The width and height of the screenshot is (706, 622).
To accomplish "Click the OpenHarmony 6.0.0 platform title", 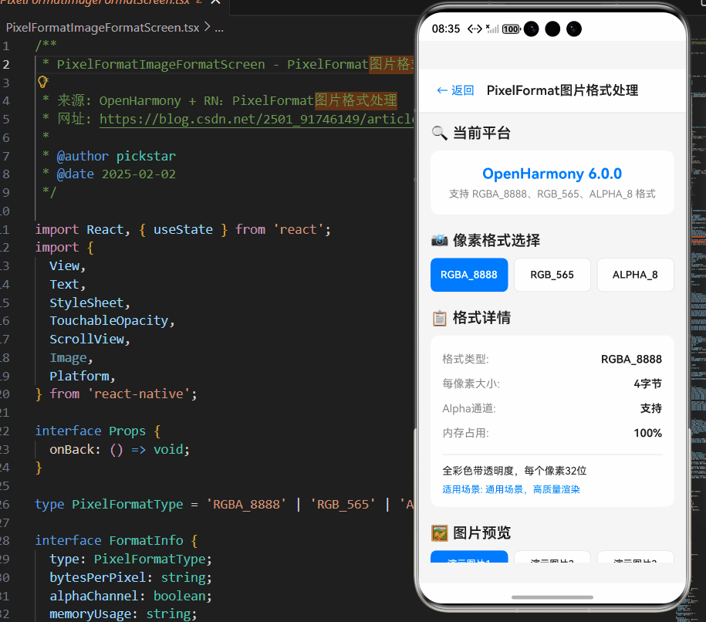I will (552, 174).
